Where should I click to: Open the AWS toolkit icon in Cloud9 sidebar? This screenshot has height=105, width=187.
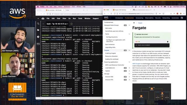click(x=38, y=44)
